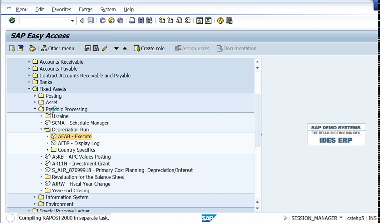Open the System menu
Screen dimensions: 380x223
tap(108, 9)
